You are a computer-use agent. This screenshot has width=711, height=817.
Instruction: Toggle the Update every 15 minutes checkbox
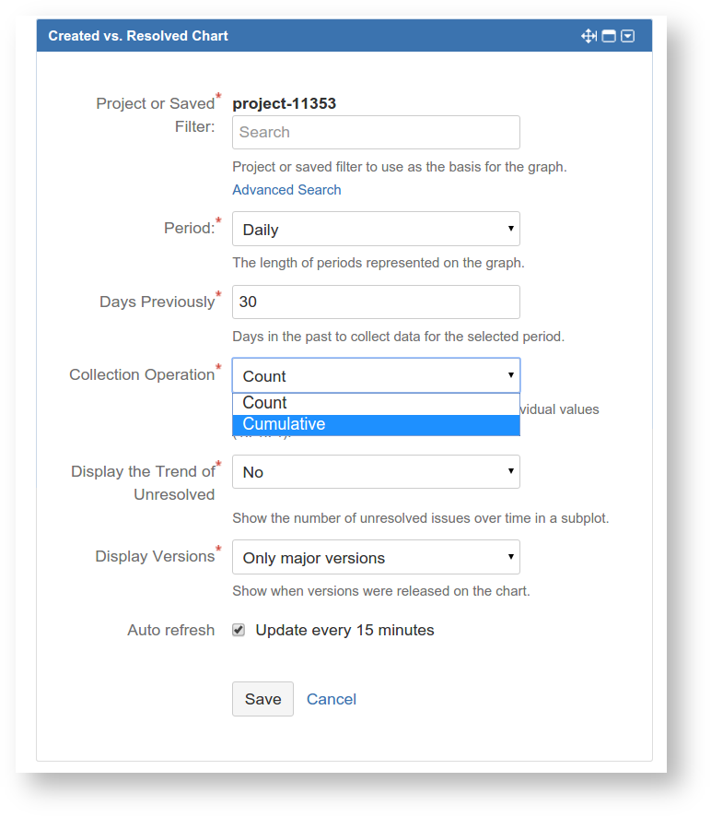click(239, 630)
